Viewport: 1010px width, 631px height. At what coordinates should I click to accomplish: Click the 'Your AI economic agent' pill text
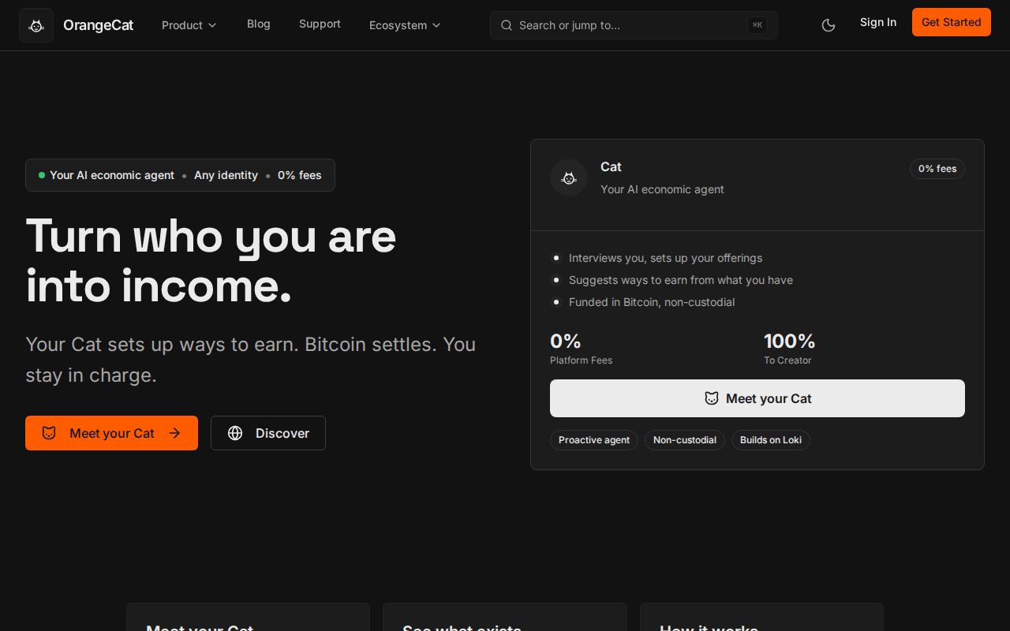pos(112,175)
